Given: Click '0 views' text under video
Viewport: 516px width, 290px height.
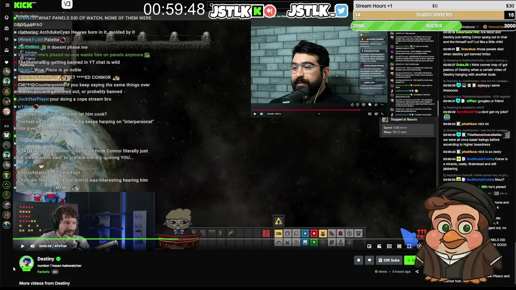Looking at the screenshot, I should click(381, 272).
